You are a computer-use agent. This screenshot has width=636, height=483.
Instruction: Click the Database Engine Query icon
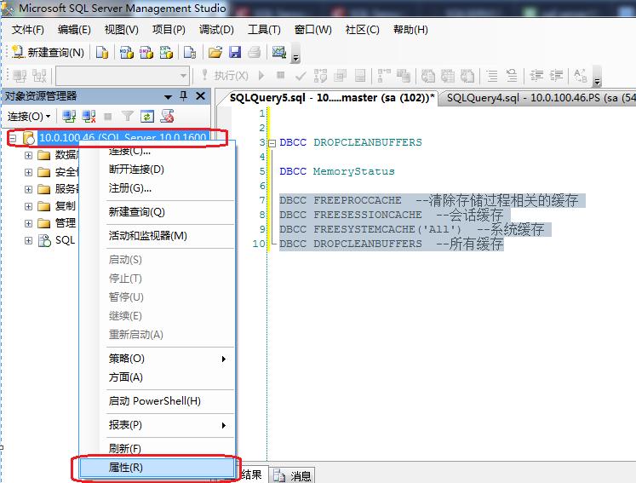pyautogui.click(x=102, y=52)
